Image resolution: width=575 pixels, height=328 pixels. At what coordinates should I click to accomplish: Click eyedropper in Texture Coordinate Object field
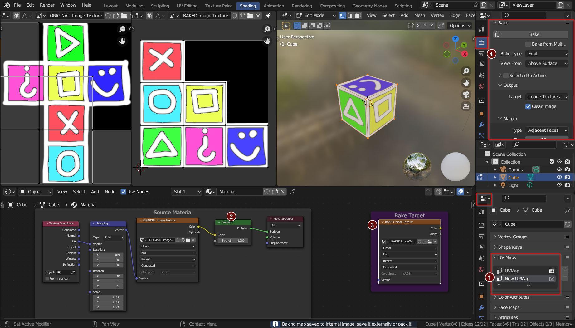pos(73,272)
